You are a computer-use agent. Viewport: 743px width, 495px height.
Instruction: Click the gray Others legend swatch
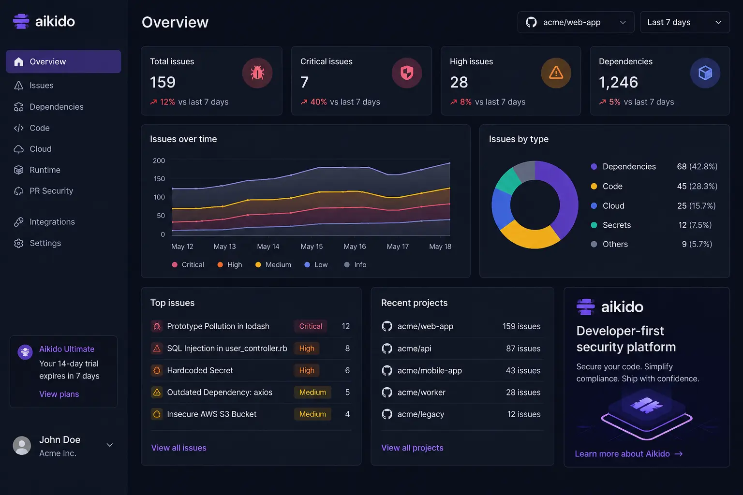click(x=594, y=245)
